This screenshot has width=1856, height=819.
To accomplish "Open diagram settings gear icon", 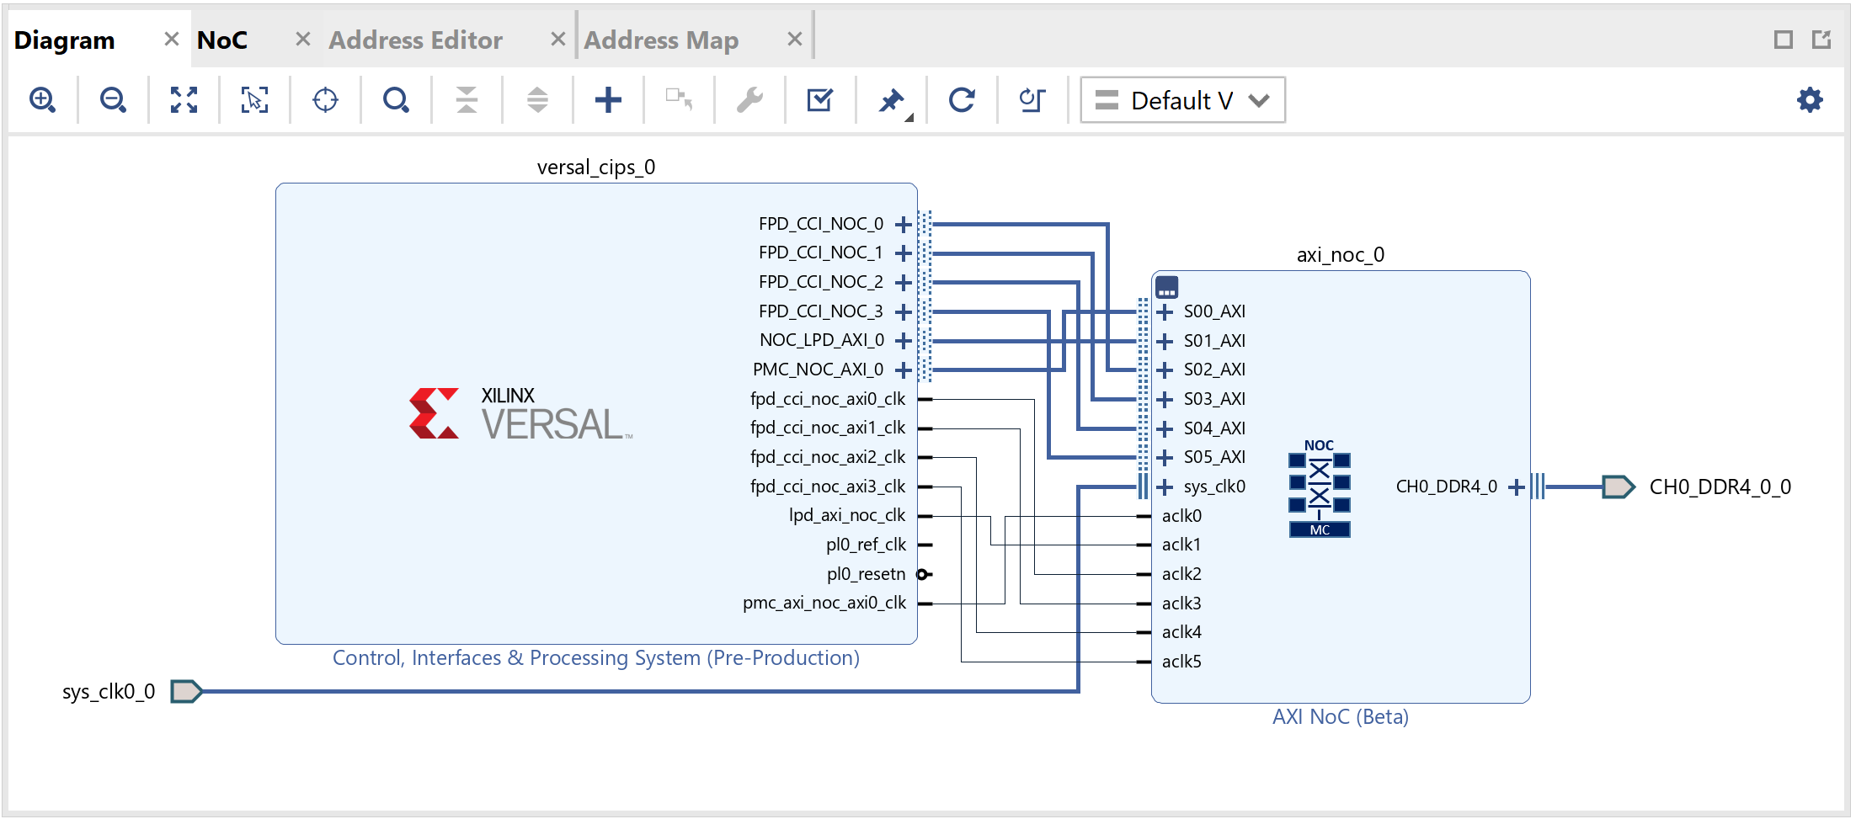I will coord(1810,100).
